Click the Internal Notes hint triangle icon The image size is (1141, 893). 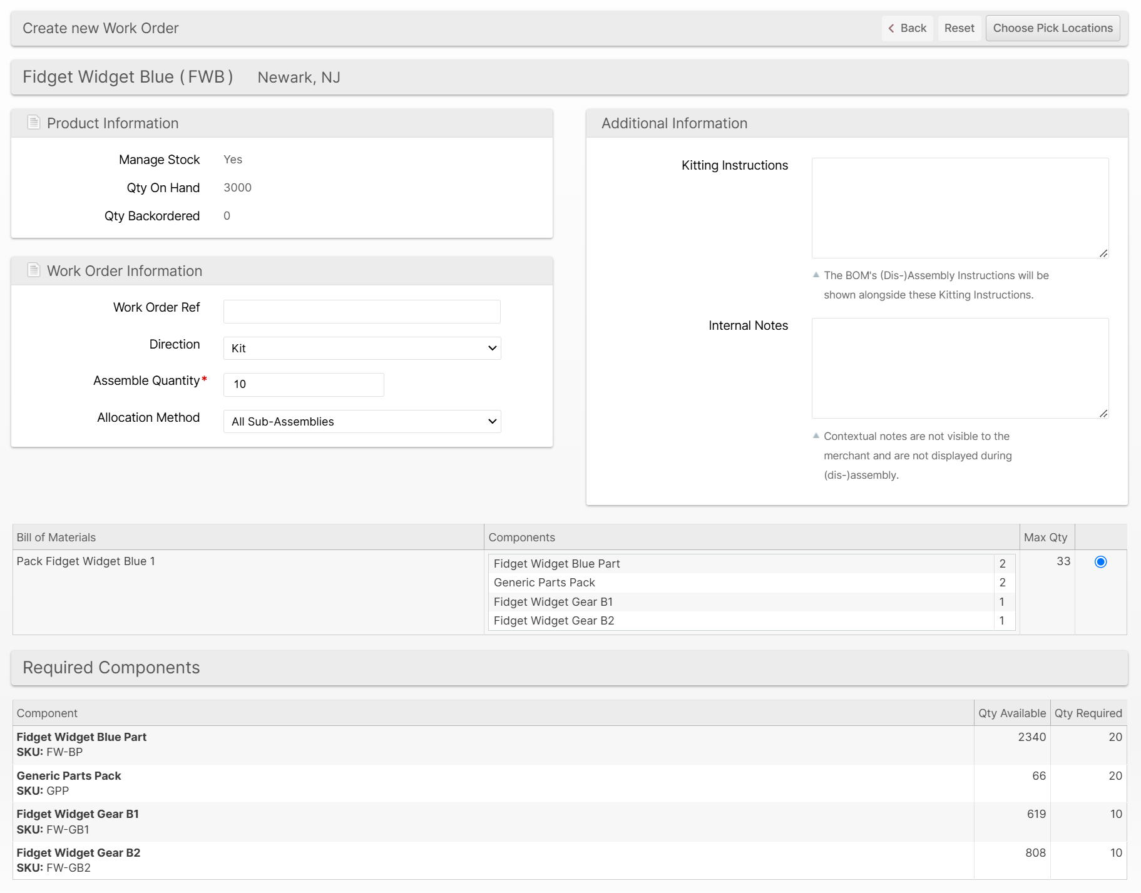pos(816,436)
